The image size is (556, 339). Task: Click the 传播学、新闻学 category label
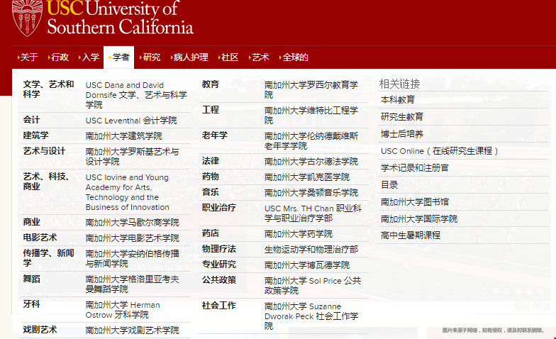(48, 258)
